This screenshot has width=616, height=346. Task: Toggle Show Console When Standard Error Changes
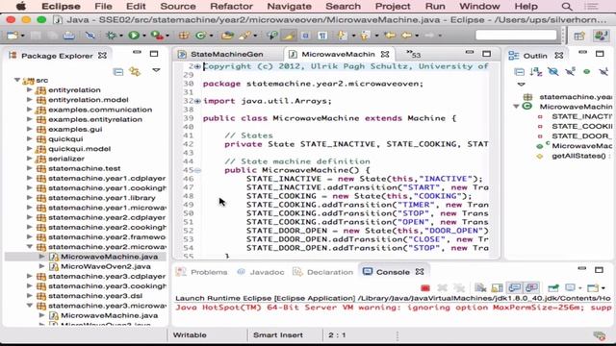click(531, 288)
